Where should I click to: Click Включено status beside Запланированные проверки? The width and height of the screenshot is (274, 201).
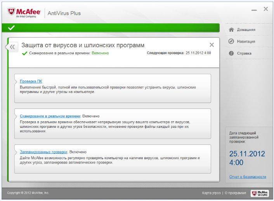click(x=78, y=152)
